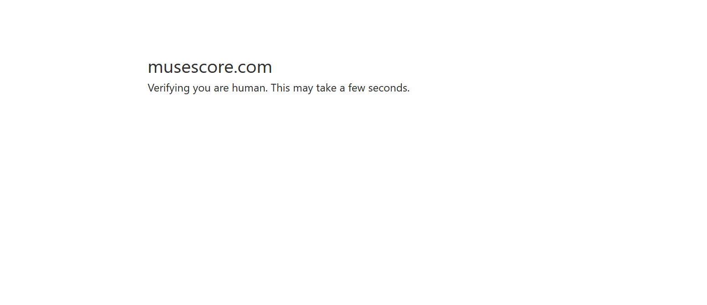Click the "Verifying you are human." sentence

pyautogui.click(x=208, y=88)
